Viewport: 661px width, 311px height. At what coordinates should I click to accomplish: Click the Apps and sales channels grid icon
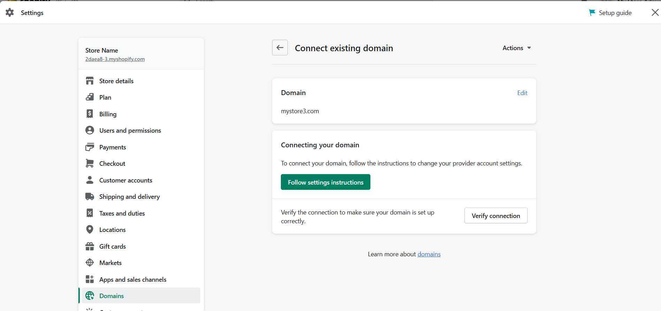click(90, 279)
